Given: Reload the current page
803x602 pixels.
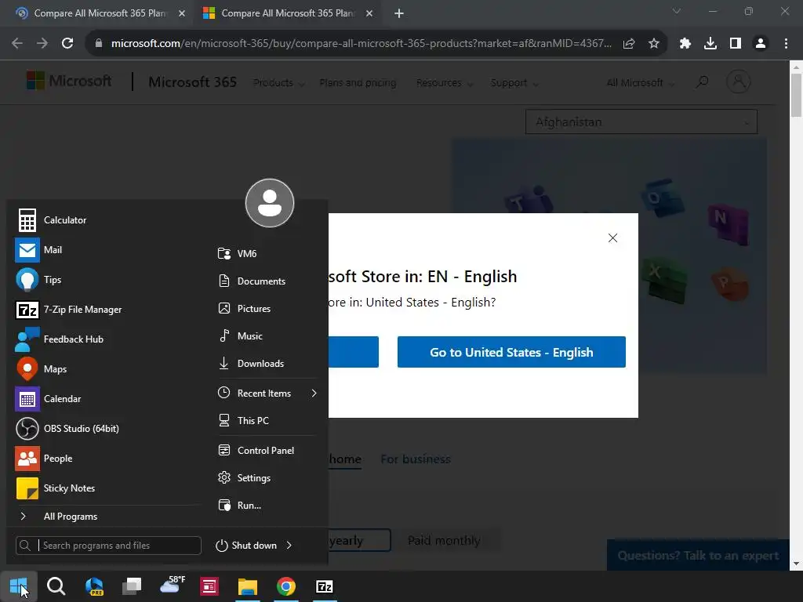Looking at the screenshot, I should pyautogui.click(x=67, y=44).
